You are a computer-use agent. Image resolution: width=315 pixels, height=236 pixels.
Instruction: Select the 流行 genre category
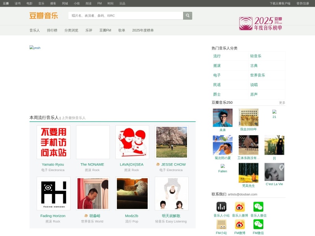(x=217, y=56)
